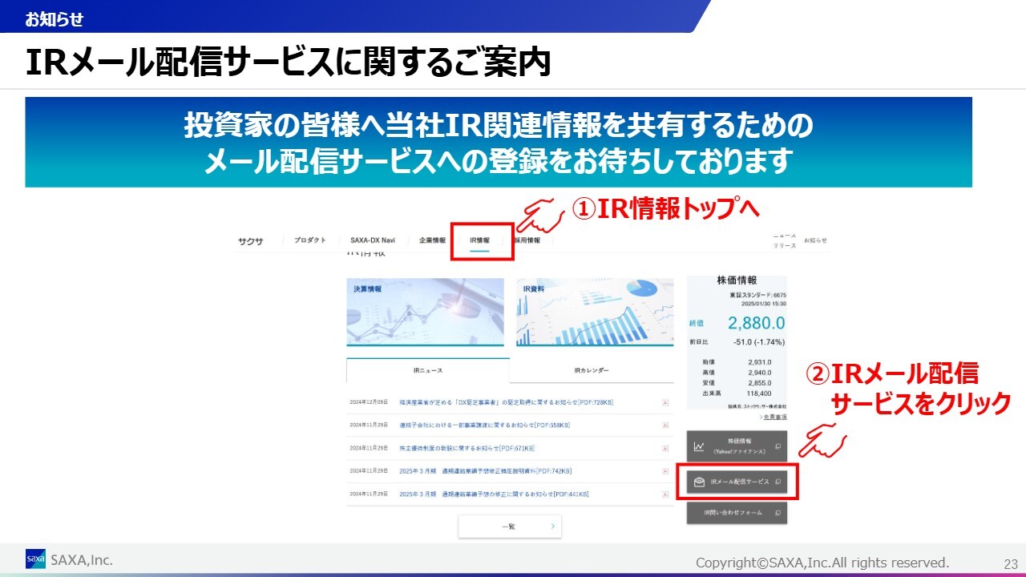Image resolution: width=1026 pixels, height=577 pixels.
Task: Open the IR資料 banner image
Action: tap(595, 312)
